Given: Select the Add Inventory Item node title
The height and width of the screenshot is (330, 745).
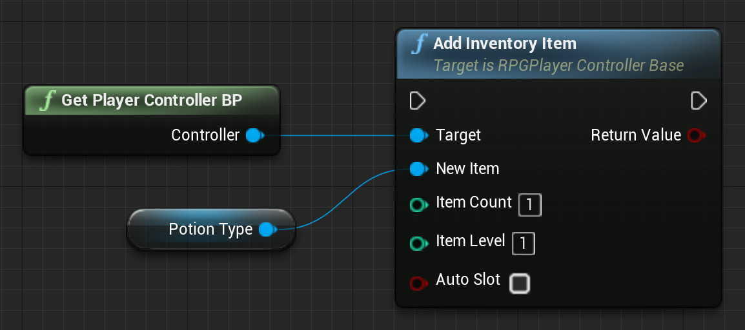Looking at the screenshot, I should 504,44.
